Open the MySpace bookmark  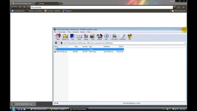coord(67,11)
